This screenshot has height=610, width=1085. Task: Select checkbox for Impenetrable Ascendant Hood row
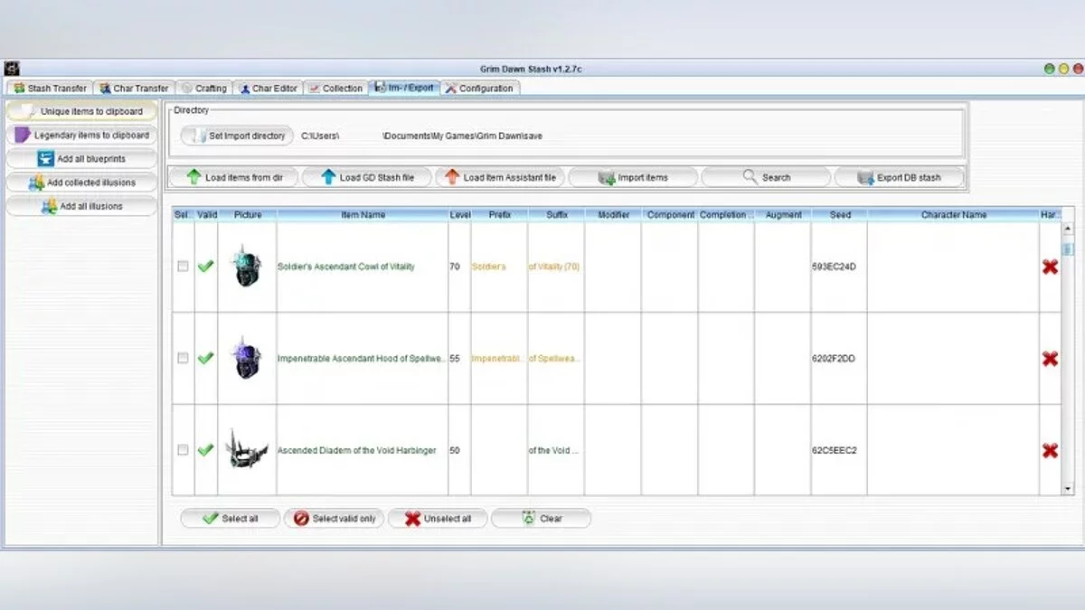184,358
